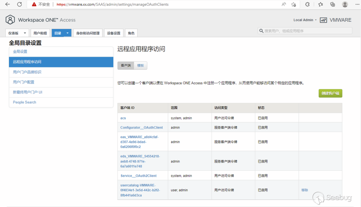
Task: Switch to the 模板 tab
Action: 140,66
